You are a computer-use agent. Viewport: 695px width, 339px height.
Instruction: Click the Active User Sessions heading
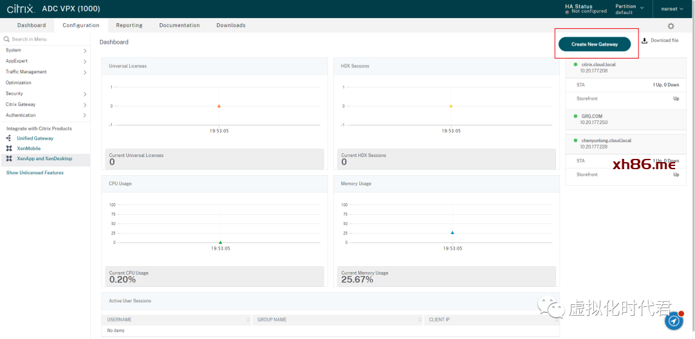130,300
